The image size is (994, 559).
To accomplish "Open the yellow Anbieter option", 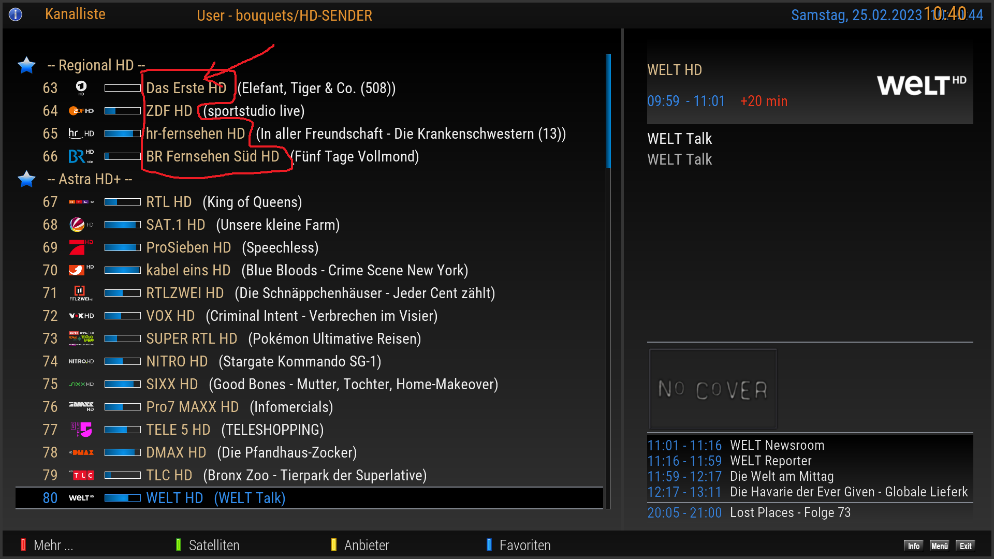I will point(366,545).
